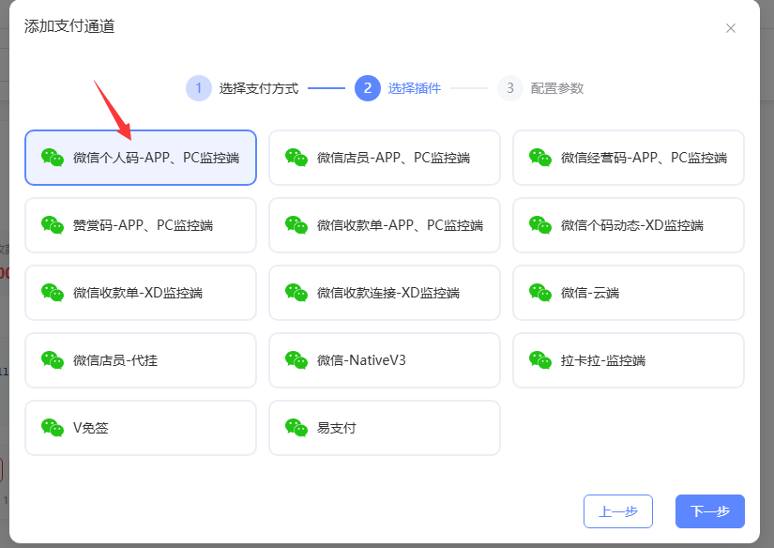Click step 2 circle number
Viewport: 774px width, 548px height.
pyautogui.click(x=367, y=88)
